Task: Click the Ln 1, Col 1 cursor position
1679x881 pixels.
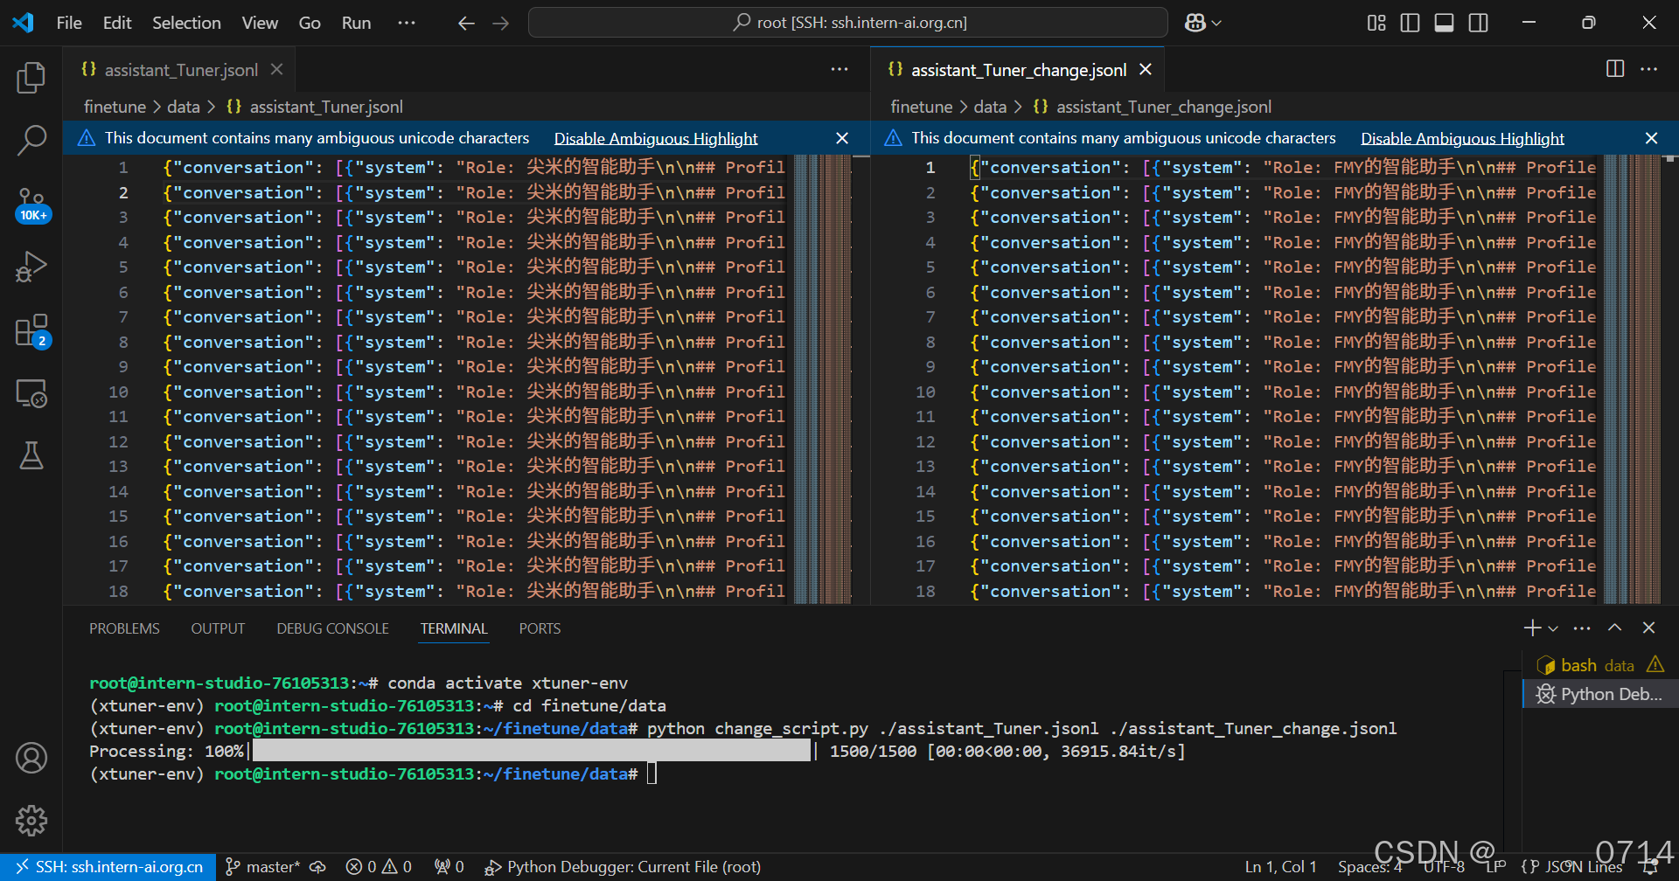Action: pos(1281,867)
